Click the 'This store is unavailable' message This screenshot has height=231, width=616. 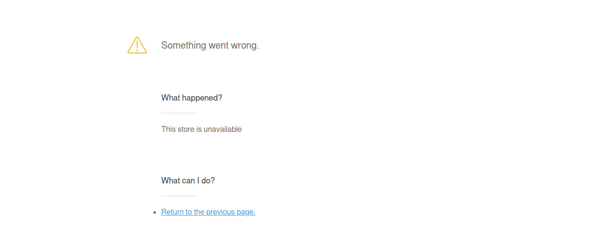pos(202,129)
